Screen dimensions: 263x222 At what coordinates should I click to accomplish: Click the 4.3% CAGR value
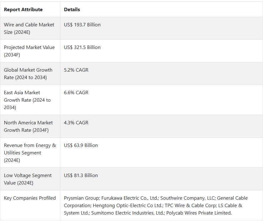point(76,123)
